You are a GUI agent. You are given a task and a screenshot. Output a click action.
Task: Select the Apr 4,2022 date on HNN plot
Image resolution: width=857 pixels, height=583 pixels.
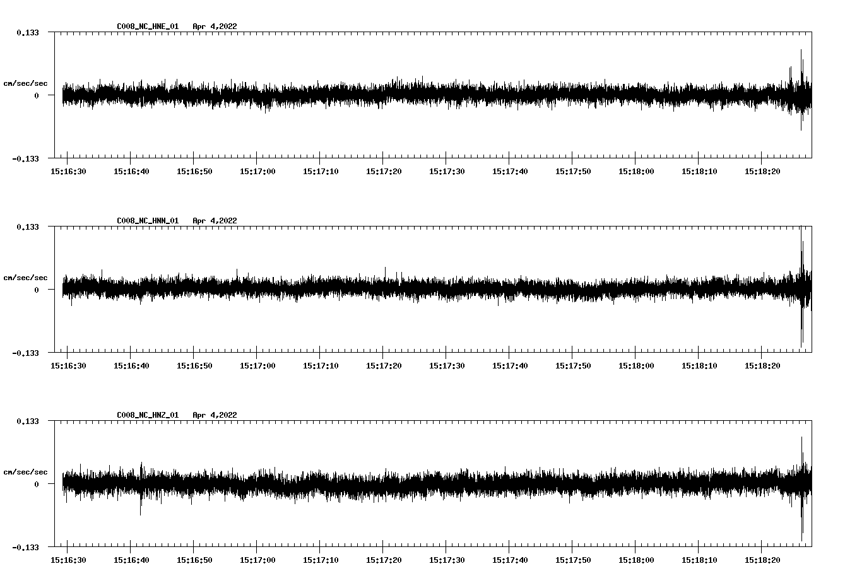point(215,221)
